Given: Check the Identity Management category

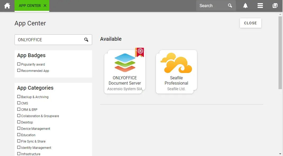Looking at the screenshot, I should tap(19, 147).
